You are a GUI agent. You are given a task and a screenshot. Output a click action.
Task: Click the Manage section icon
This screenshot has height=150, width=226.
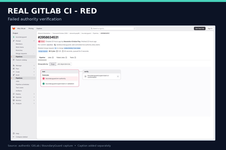(x=14, y=65)
